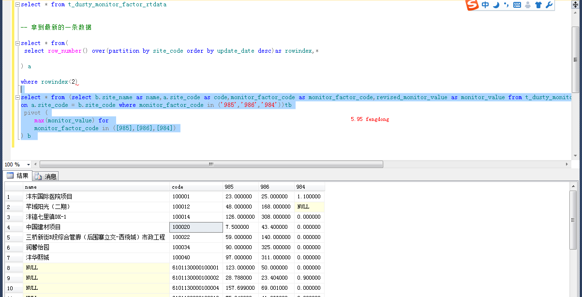
Task: Click the grid icon on the 结果 tab
Action: (x=10, y=176)
